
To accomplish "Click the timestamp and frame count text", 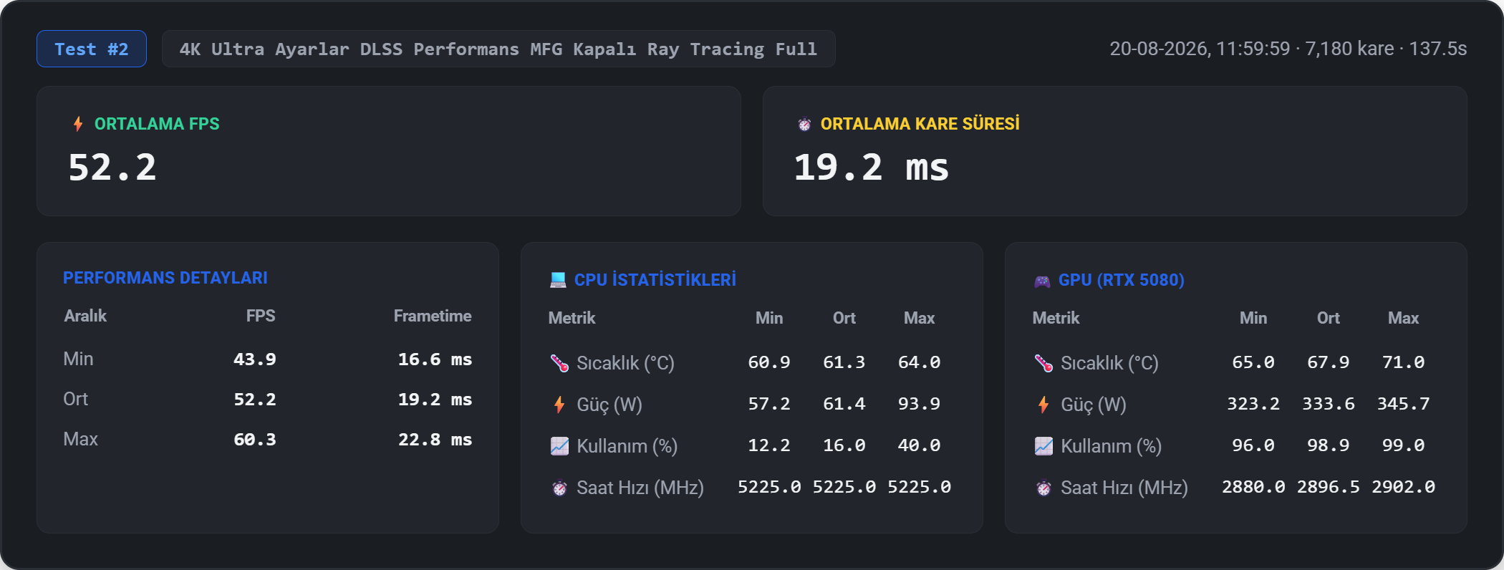I will [1288, 49].
